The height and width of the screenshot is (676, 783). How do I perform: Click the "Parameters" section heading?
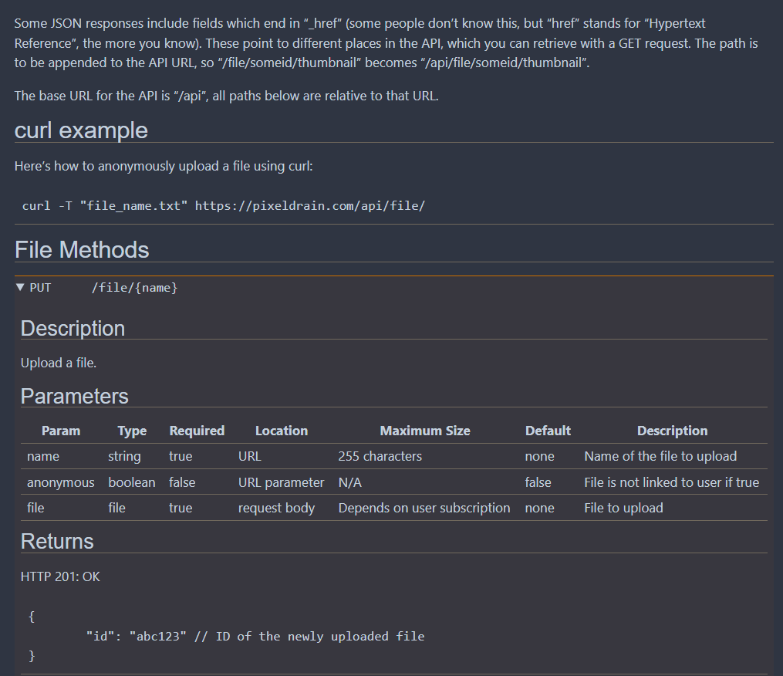point(74,396)
